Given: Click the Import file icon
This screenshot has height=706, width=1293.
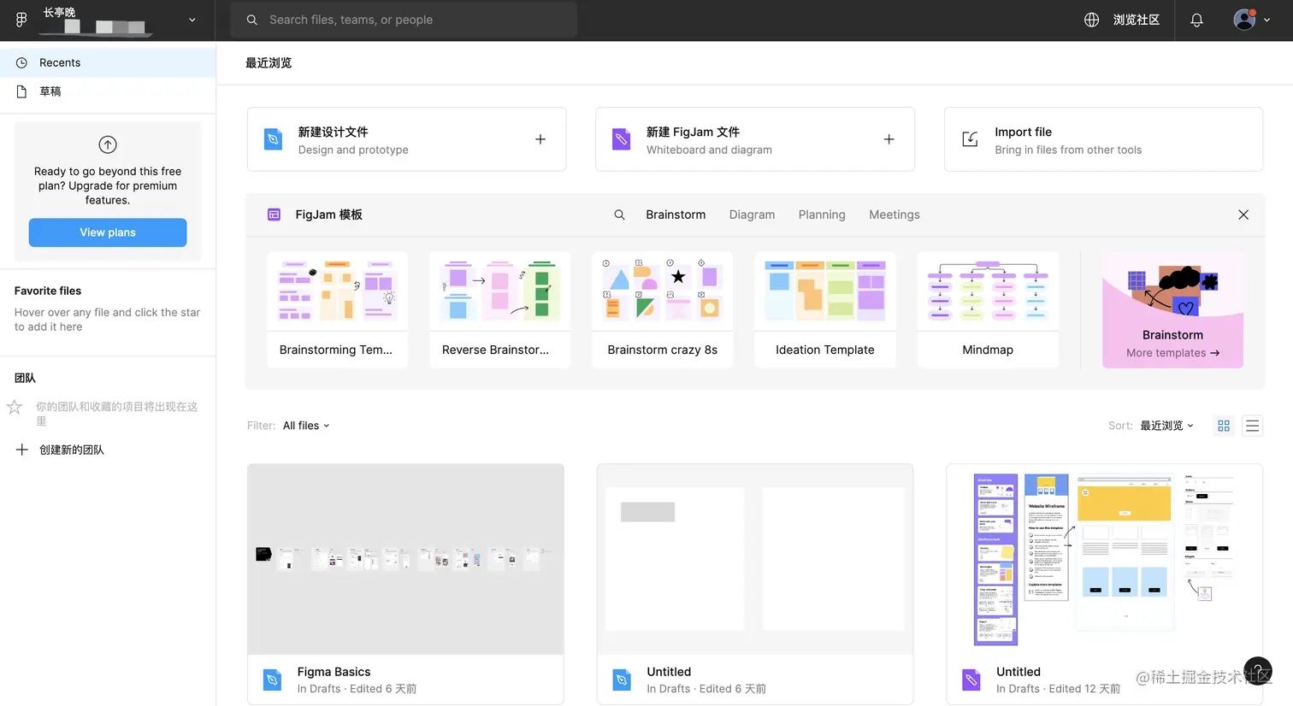Looking at the screenshot, I should 970,139.
